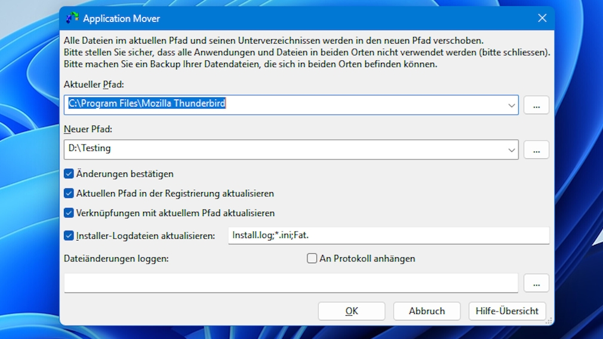Close the Application Mover dialog

[x=542, y=18]
